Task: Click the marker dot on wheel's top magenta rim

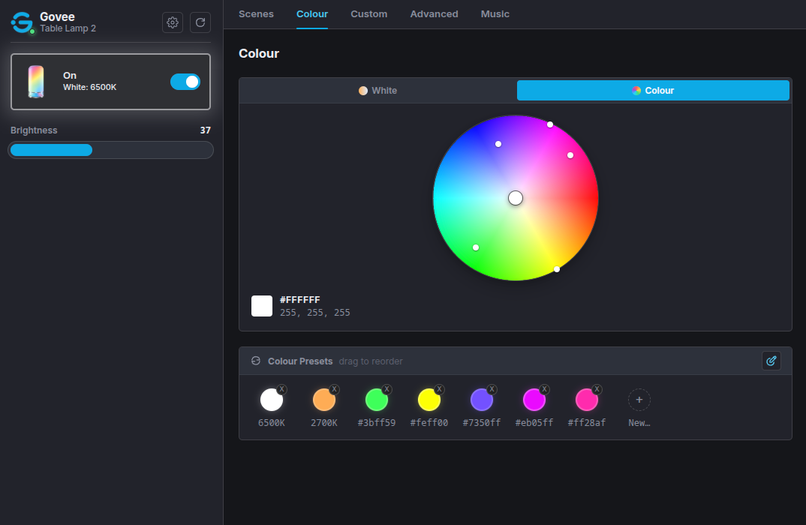Action: 550,124
